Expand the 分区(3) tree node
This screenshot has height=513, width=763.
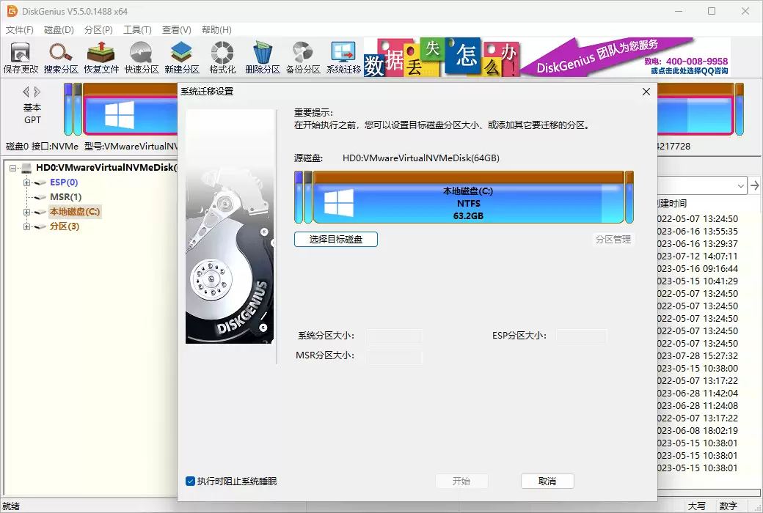pos(26,226)
